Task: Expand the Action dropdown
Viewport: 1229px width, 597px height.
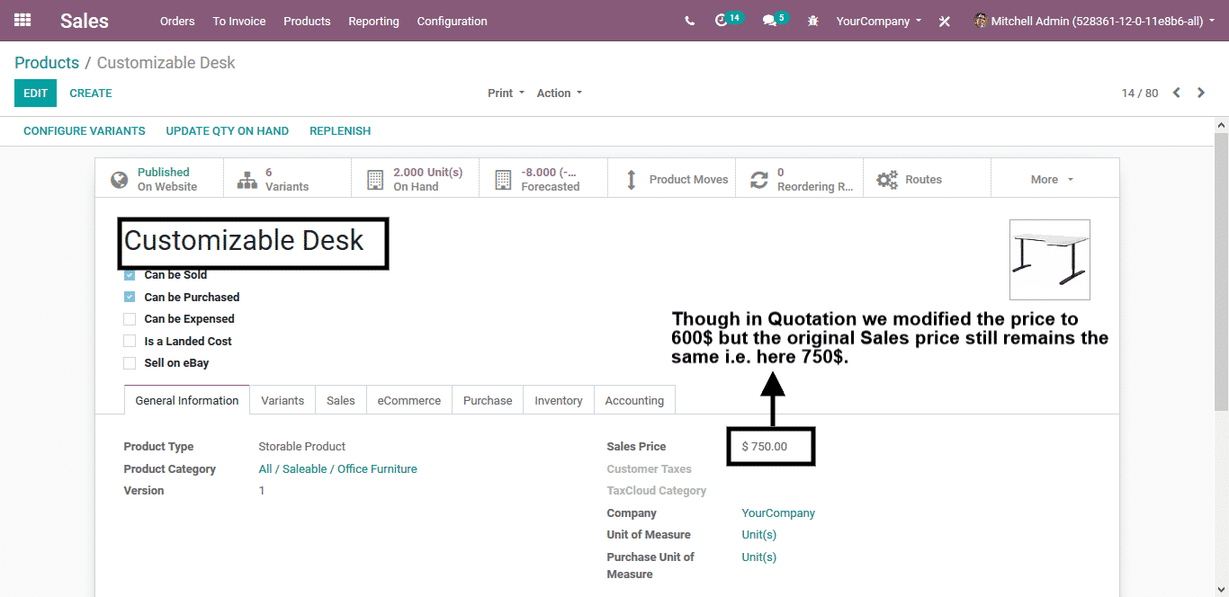Action: pos(559,93)
